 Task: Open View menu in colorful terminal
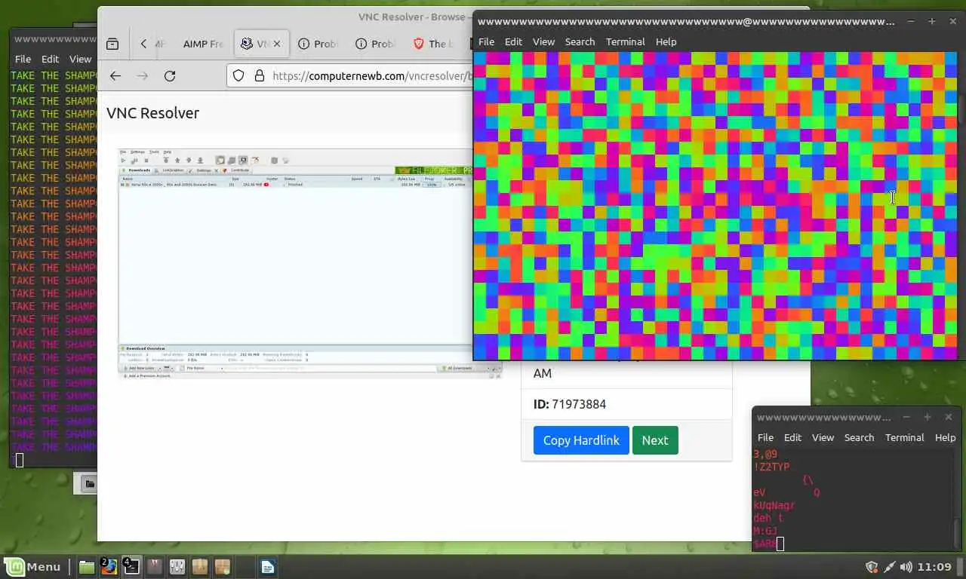tap(543, 41)
